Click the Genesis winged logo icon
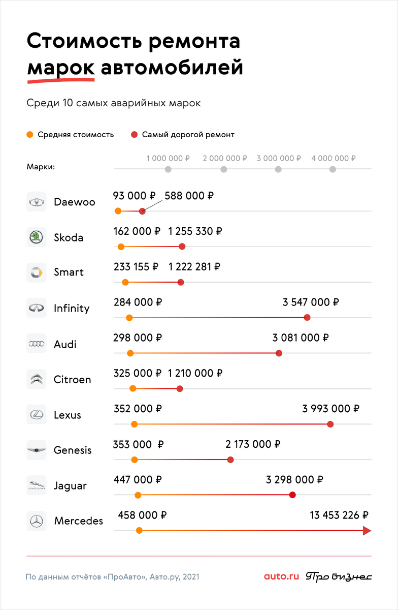The image size is (398, 610). click(x=36, y=450)
